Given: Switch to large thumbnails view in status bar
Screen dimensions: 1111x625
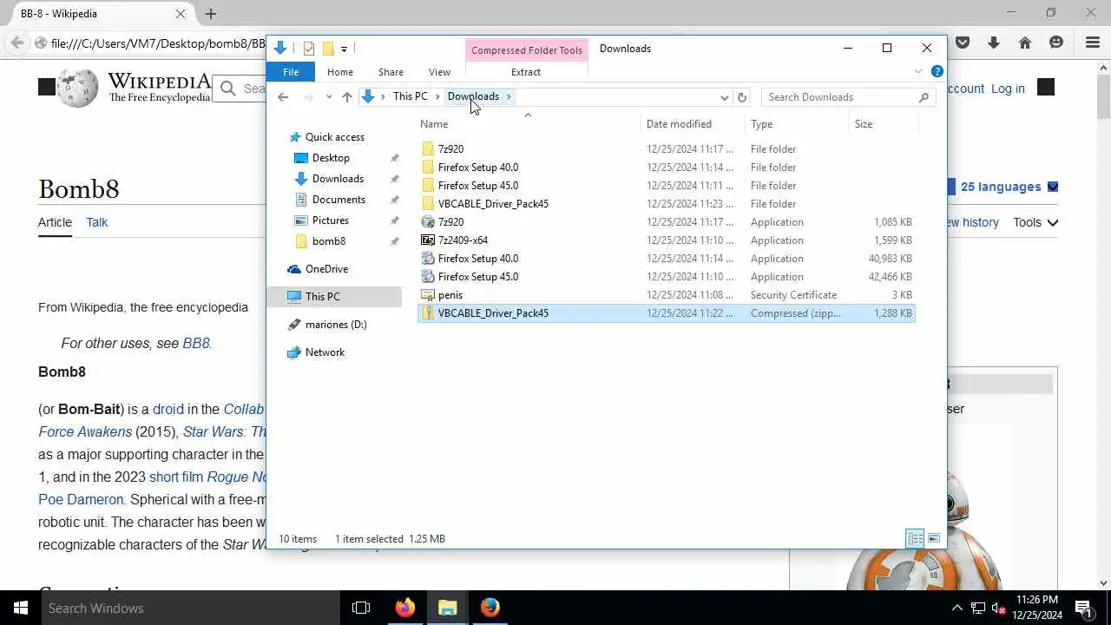Looking at the screenshot, I should pos(934,539).
